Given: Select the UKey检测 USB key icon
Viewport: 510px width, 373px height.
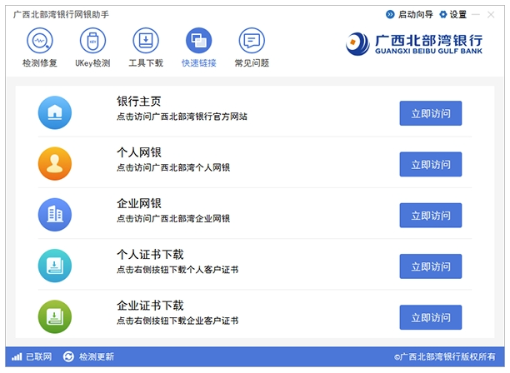Looking at the screenshot, I should pos(92,40).
